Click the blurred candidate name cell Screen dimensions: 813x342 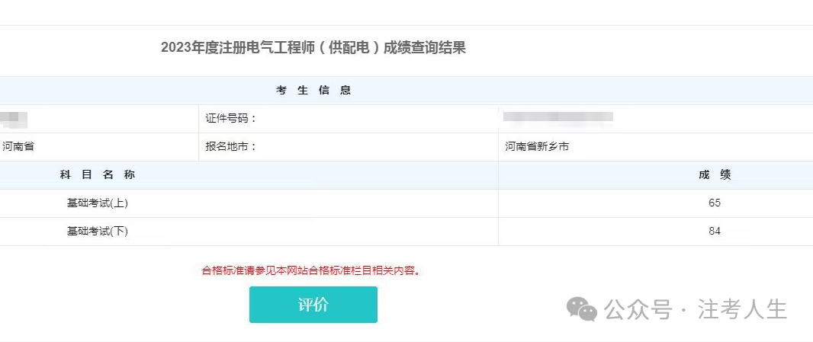tap(14, 118)
